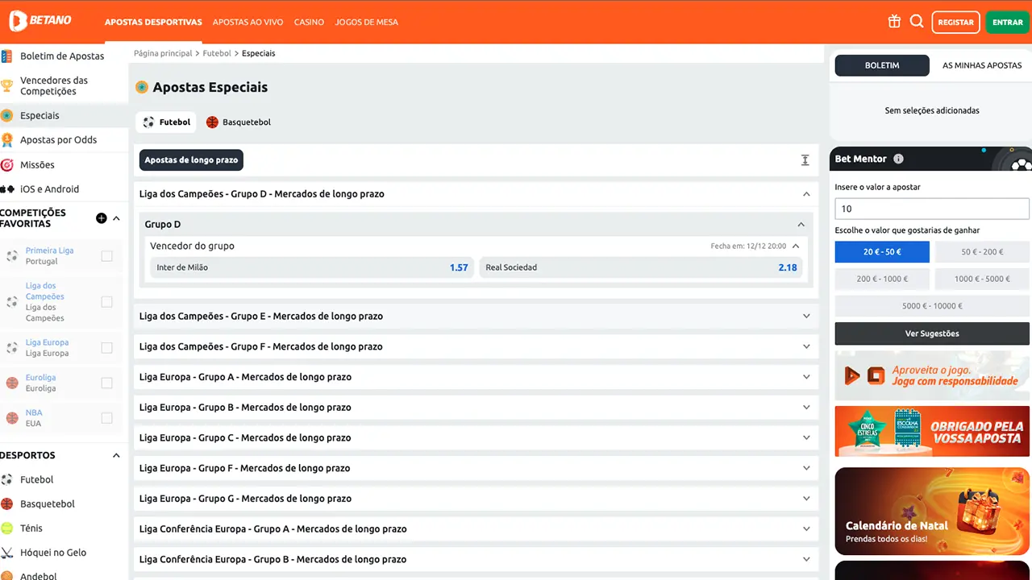Expand Liga Europa Grupo G markets
1032x580 pixels.
(806, 499)
